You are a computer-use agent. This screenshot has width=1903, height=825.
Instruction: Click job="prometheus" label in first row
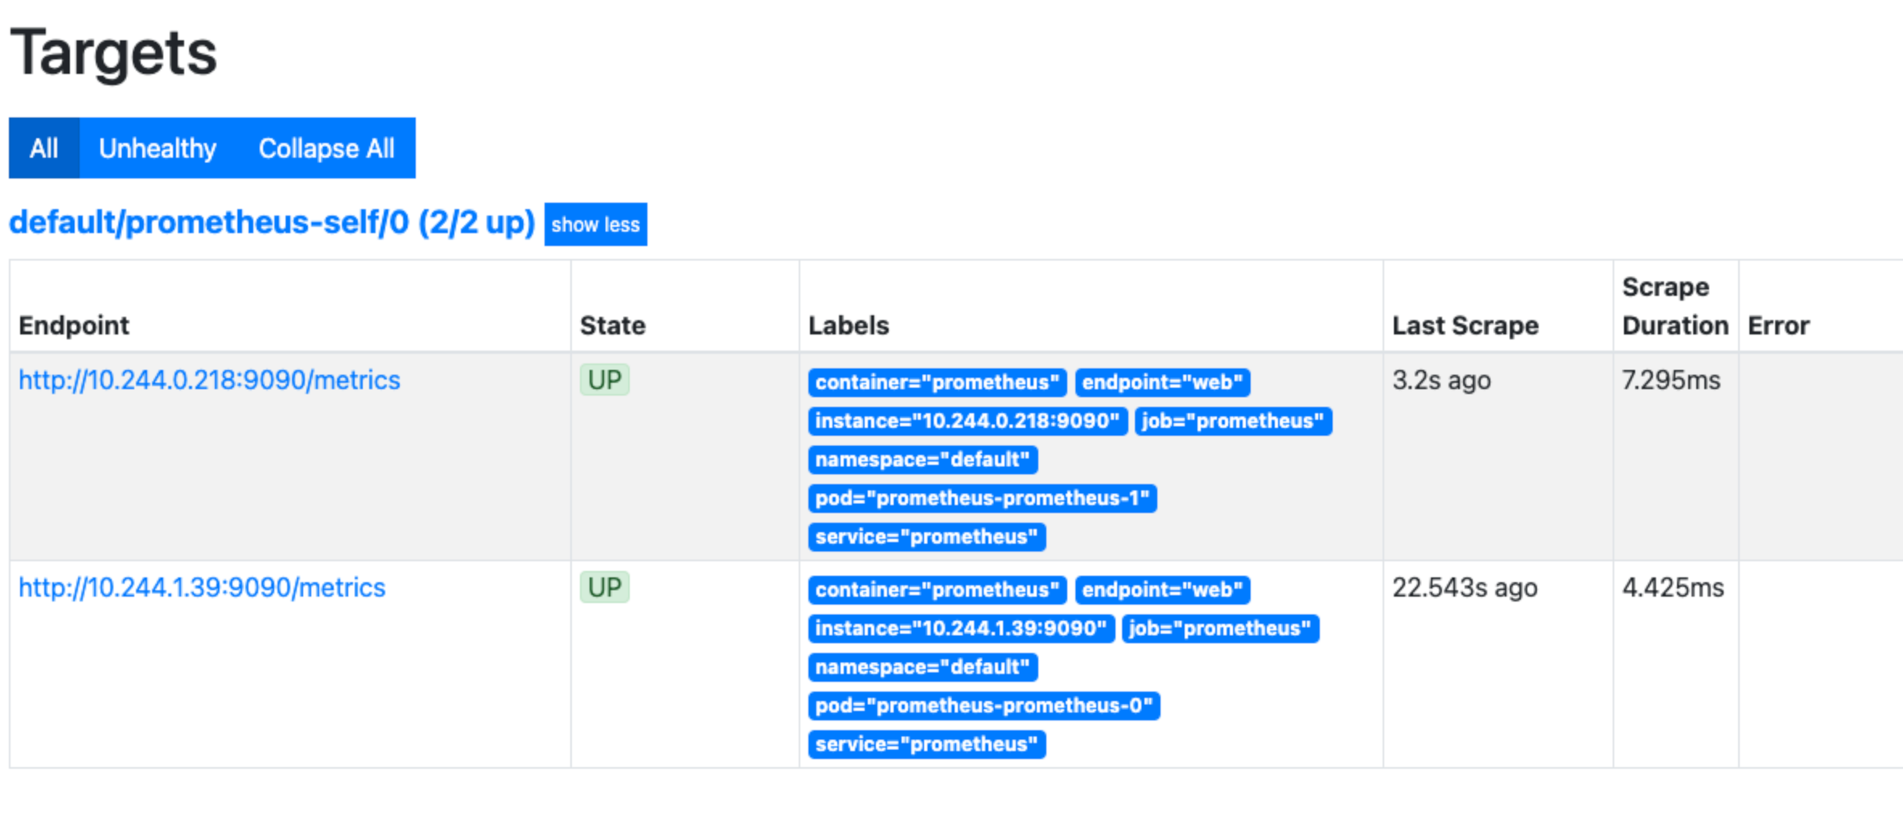pos(1232,421)
